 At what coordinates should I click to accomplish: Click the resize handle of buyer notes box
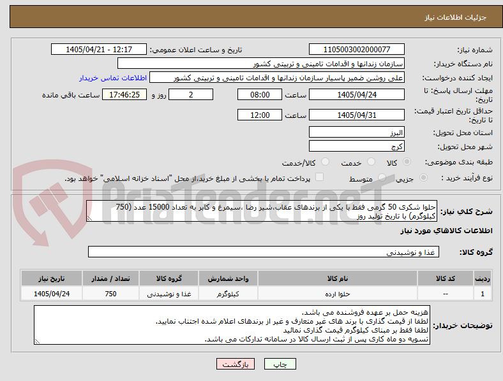click(x=37, y=341)
